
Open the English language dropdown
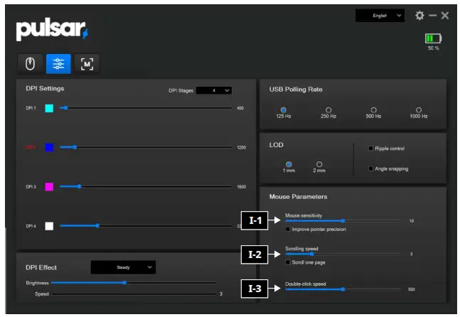click(x=380, y=16)
